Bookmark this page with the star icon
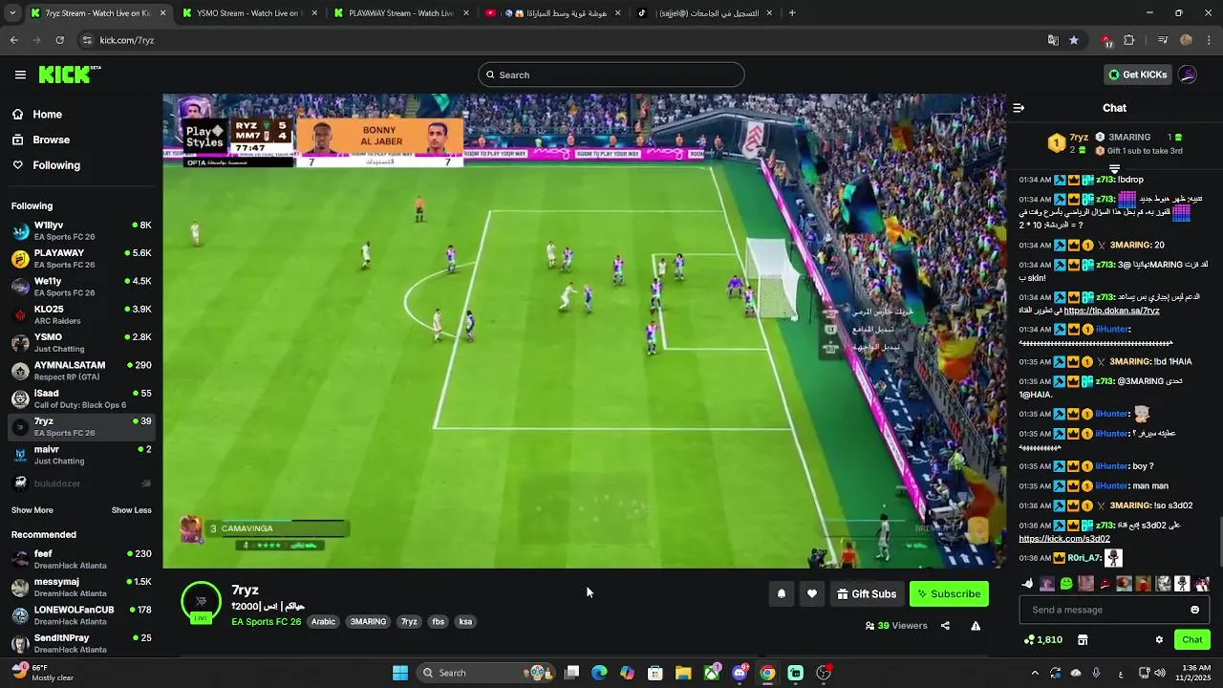1223x688 pixels. click(1074, 40)
